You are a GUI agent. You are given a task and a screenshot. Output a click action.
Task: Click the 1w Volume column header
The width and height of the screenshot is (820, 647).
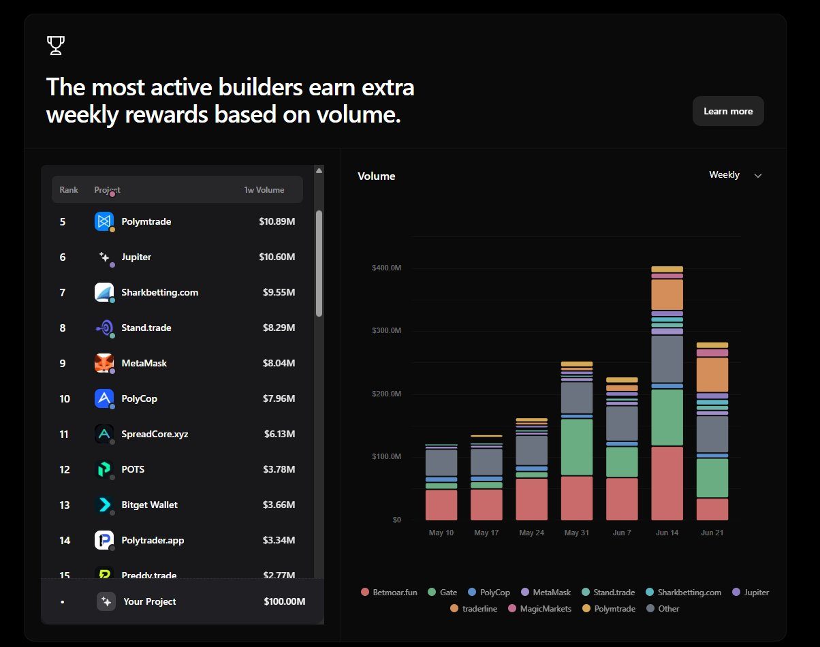click(264, 190)
